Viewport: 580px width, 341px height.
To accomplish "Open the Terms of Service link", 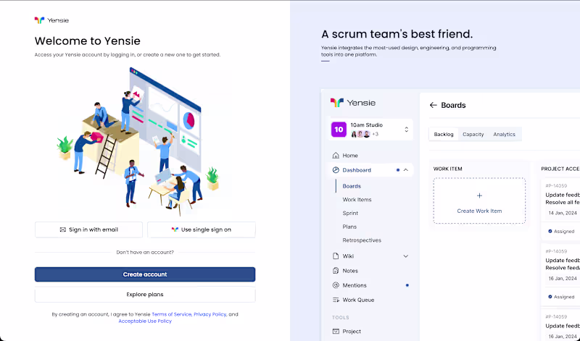I will tap(171, 314).
